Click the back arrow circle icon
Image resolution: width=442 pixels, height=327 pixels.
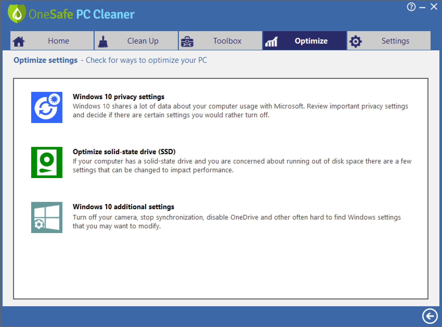[x=430, y=316]
